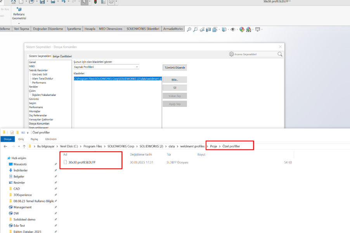Sort by Değiştirme tarihi column
Screen dimensions: 350x233
(141, 155)
